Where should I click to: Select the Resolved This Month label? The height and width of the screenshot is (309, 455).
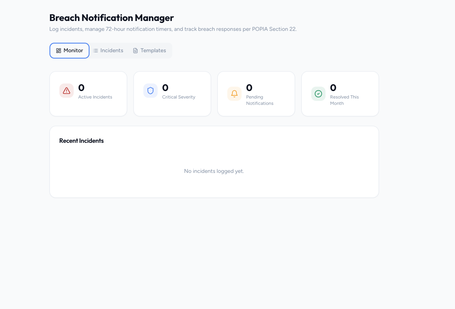click(x=345, y=100)
